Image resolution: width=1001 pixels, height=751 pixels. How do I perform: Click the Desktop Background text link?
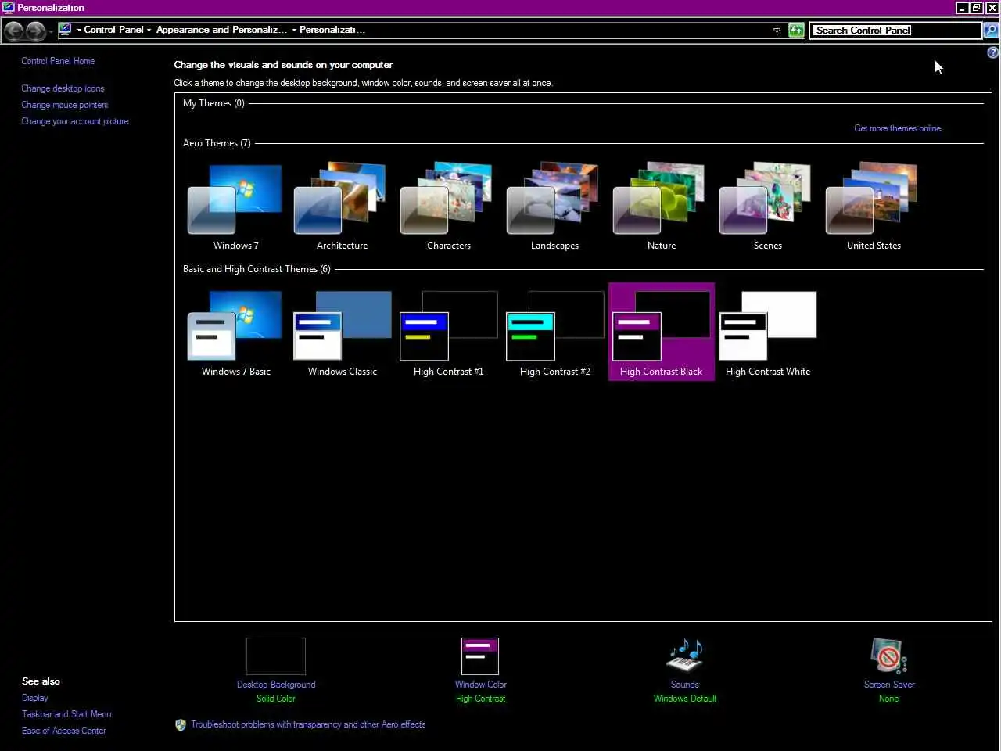pos(276,685)
